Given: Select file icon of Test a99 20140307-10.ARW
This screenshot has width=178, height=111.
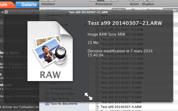Looking at the screenshot, I should click(97, 78).
